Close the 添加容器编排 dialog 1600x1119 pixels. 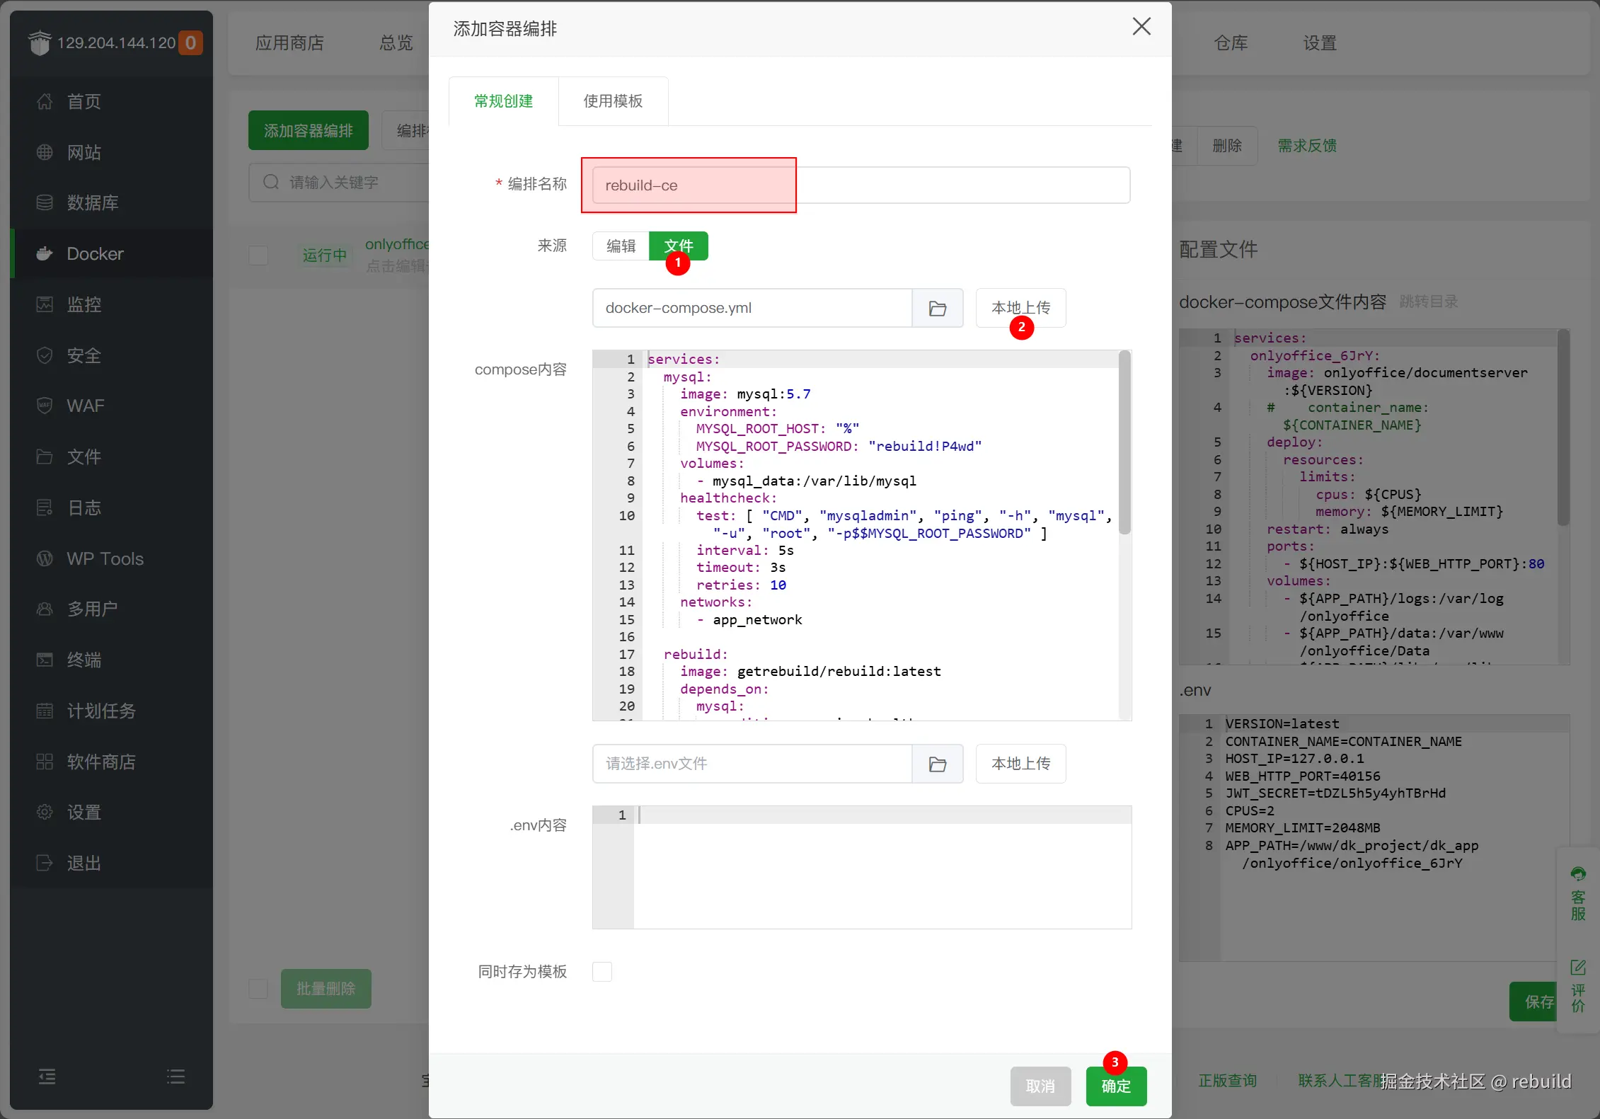click(1141, 27)
